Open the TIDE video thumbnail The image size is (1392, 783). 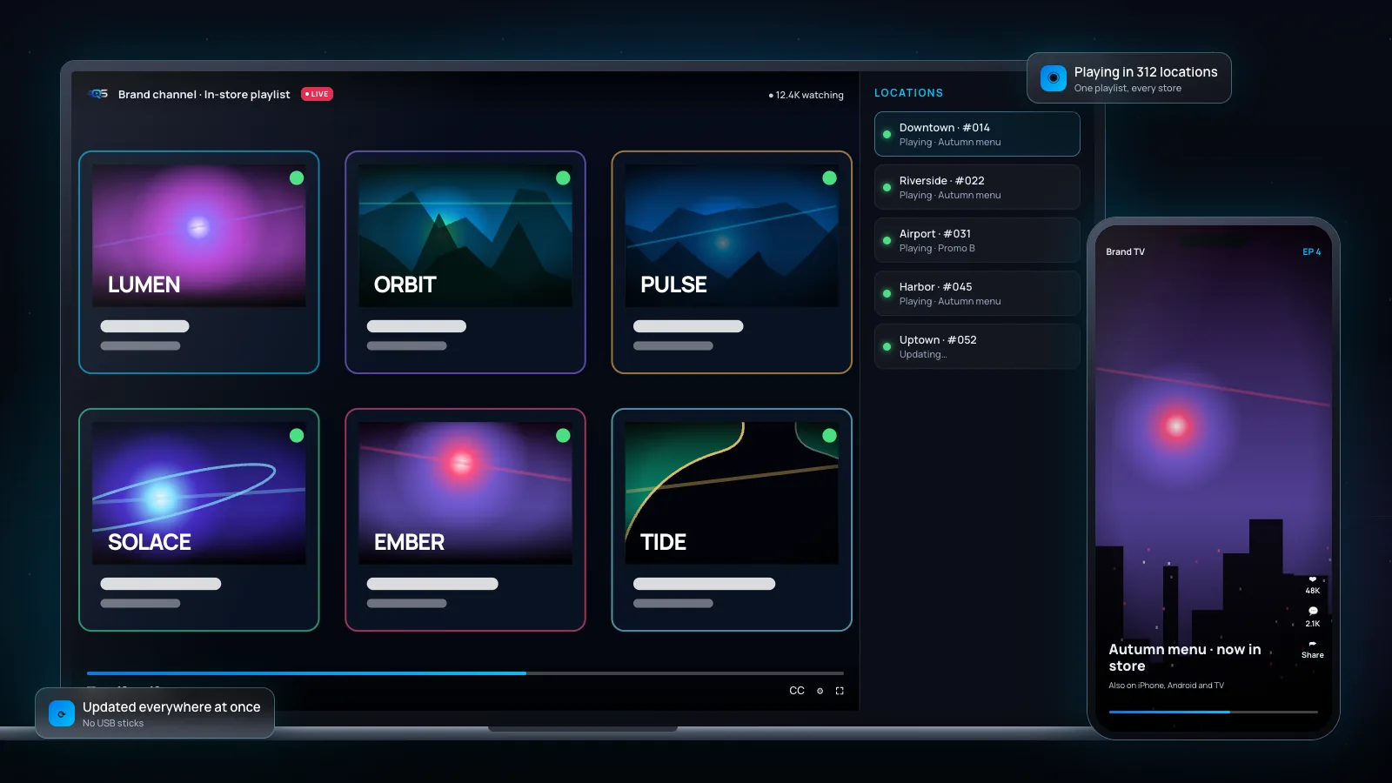pos(732,492)
